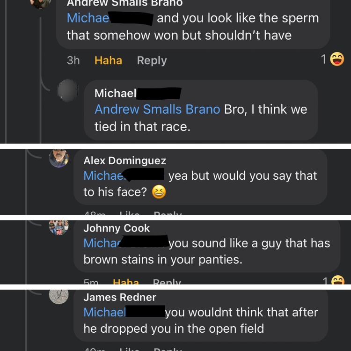Viewport: 351px width, 351px height.
Task: Click the Haha reaction emoji on Andrew's comment
Action: tap(337, 59)
